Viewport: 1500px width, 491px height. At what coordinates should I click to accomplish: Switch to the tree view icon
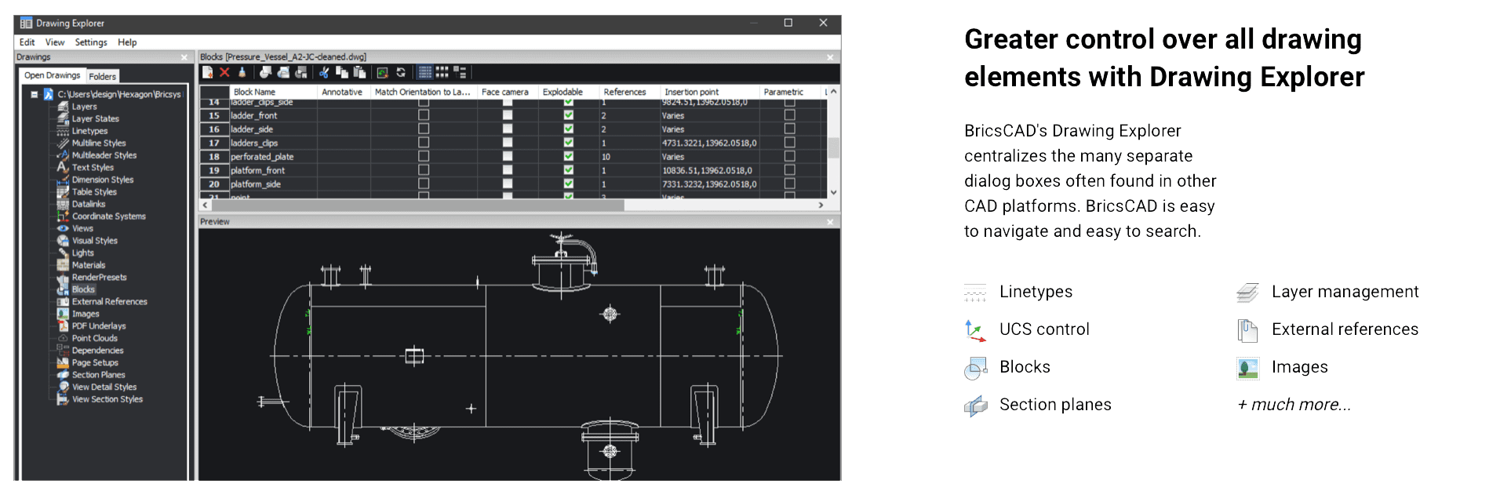[x=461, y=73]
